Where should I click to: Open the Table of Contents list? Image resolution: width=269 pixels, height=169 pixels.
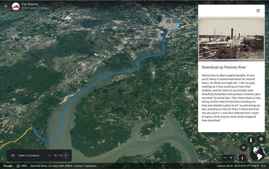click(13, 155)
